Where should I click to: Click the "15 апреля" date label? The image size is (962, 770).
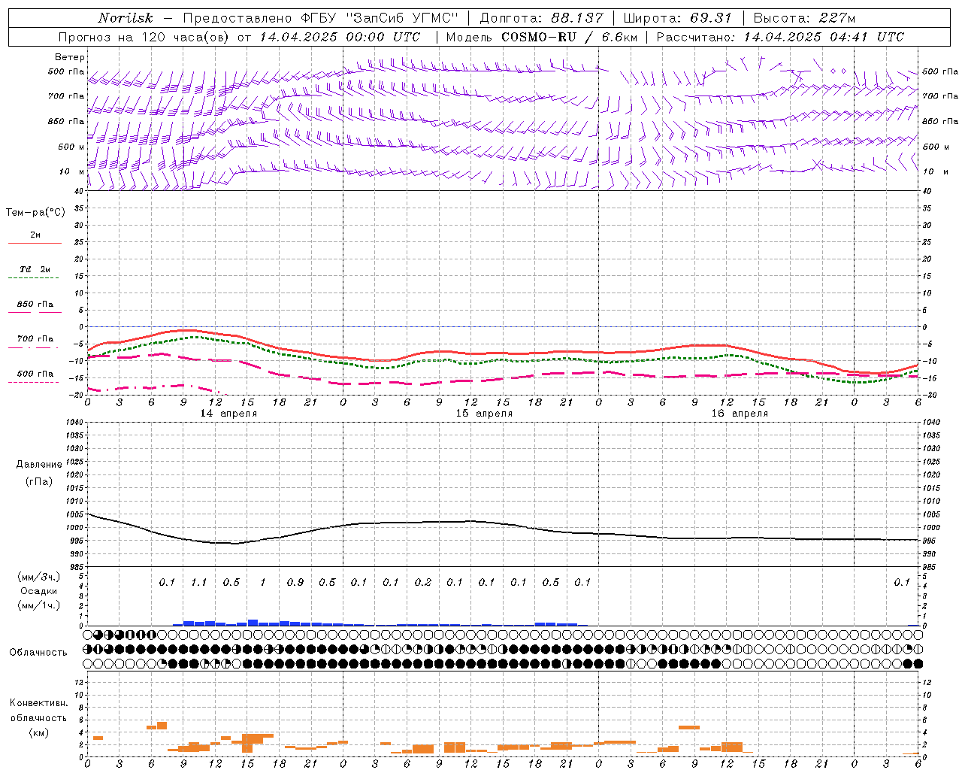pyautogui.click(x=484, y=414)
